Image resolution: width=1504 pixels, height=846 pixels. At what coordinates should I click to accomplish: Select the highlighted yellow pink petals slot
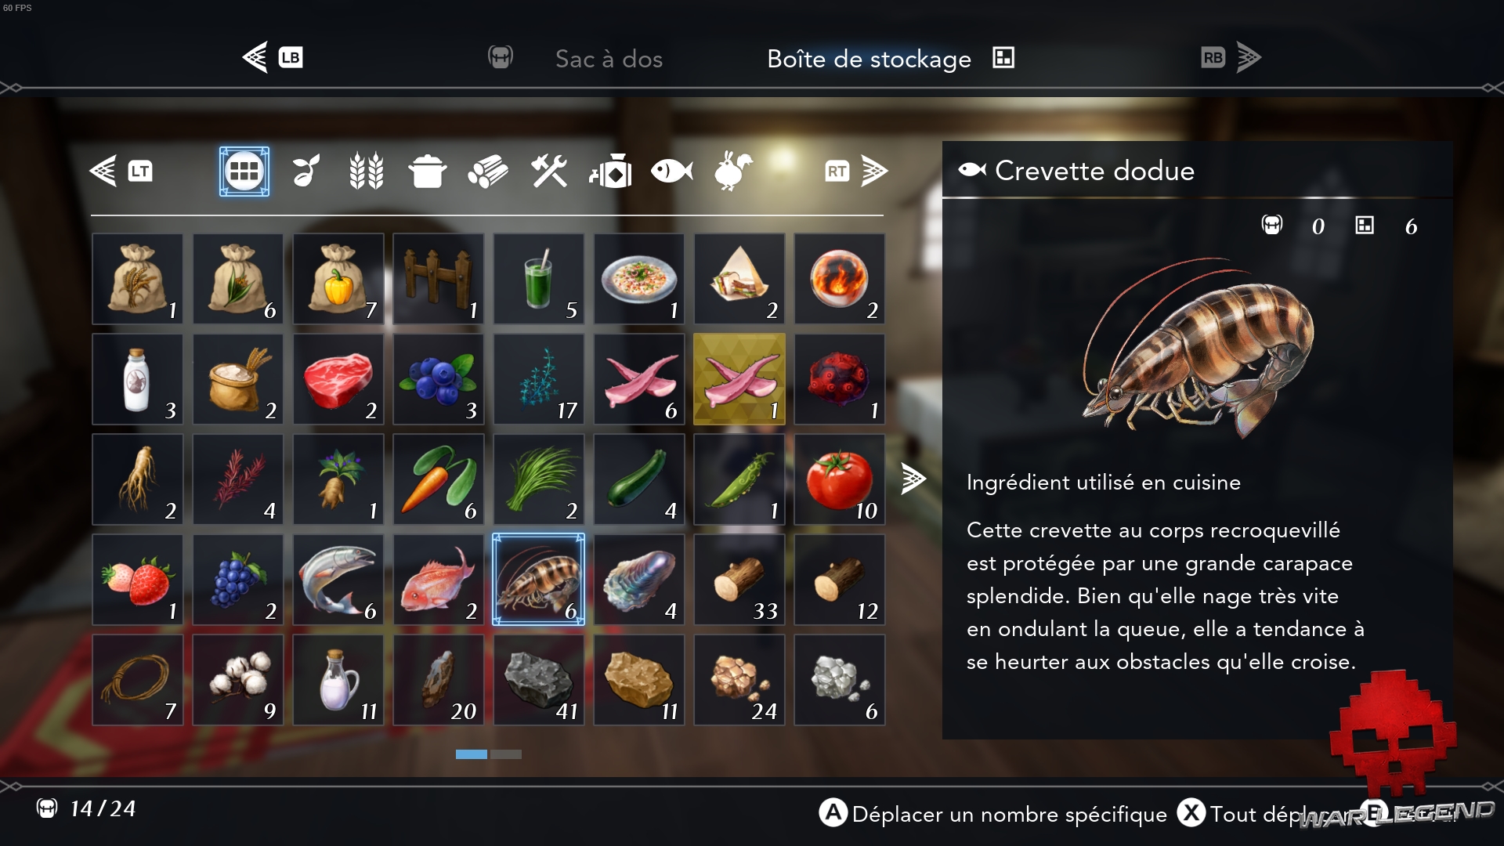pos(739,379)
